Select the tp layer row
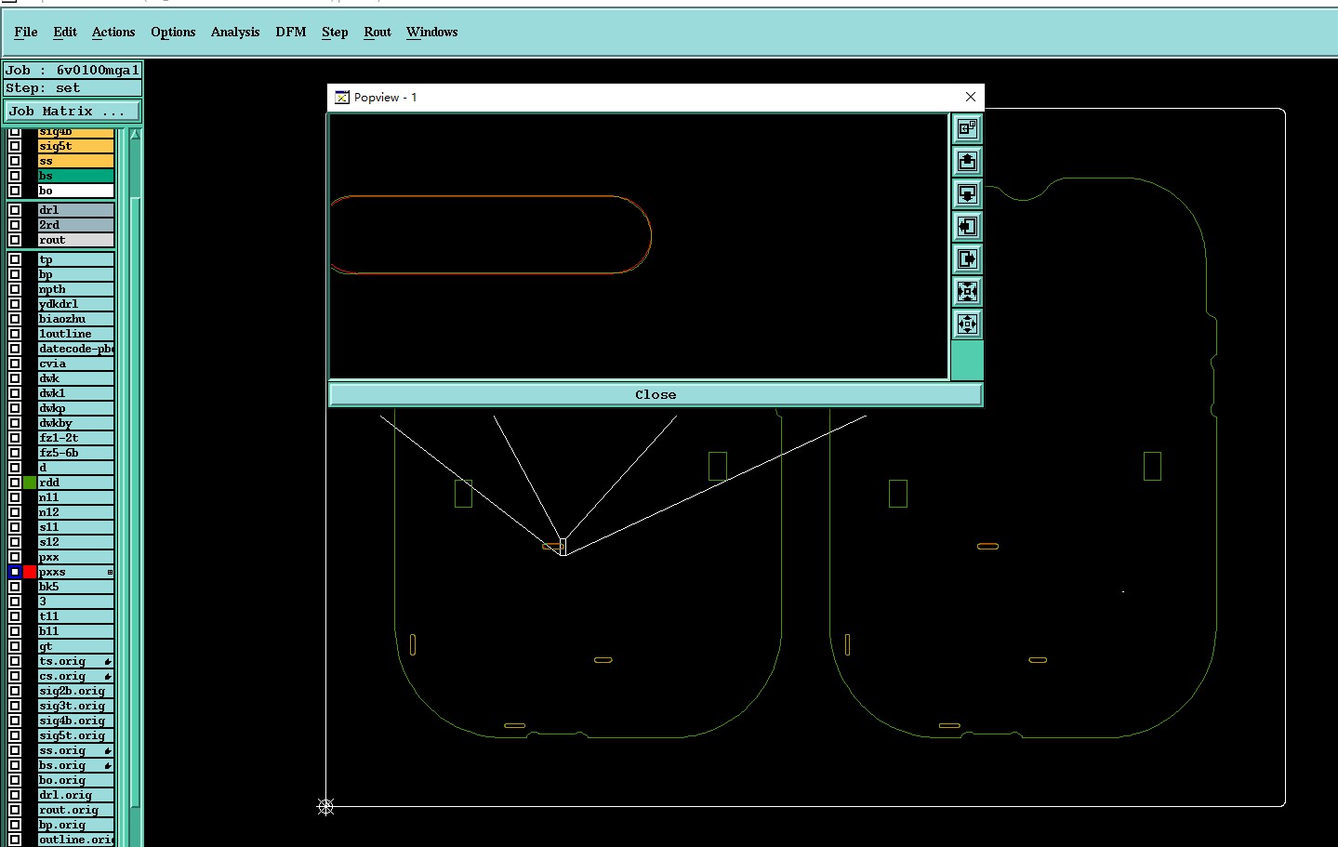The height and width of the screenshot is (847, 1338). pyautogui.click(x=76, y=259)
